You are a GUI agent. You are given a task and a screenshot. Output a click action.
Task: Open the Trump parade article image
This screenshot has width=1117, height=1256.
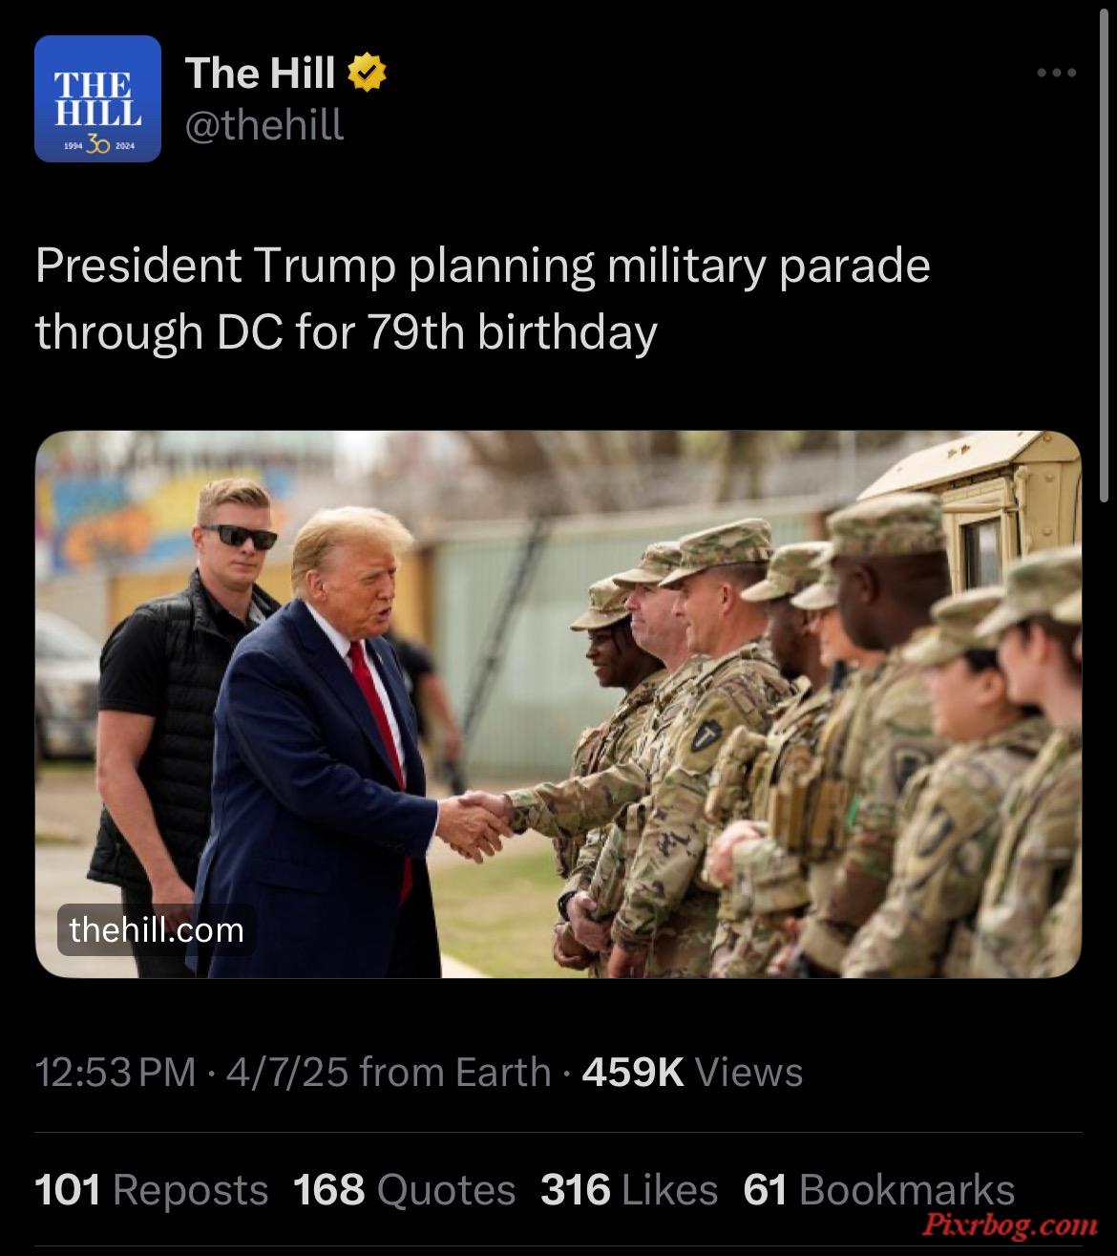click(558, 704)
